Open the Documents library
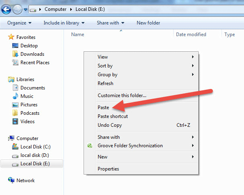 point(33,88)
